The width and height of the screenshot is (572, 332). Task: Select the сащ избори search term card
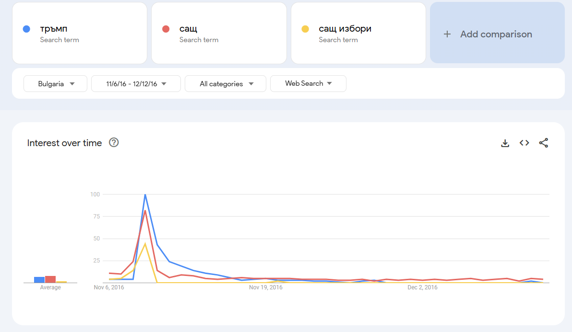(x=345, y=29)
